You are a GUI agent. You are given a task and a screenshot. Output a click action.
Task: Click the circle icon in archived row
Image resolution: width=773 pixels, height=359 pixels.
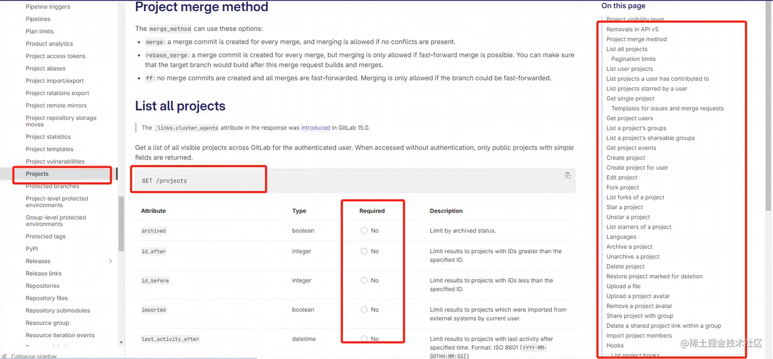[x=364, y=231]
